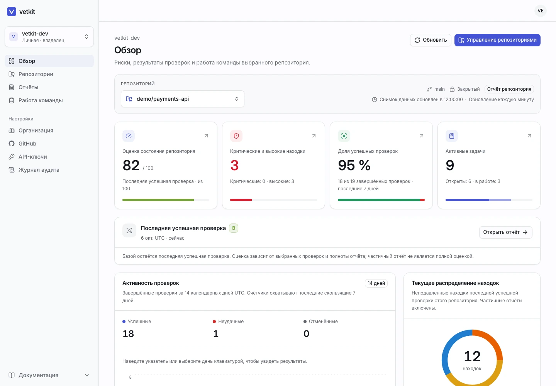Screen dimensions: 556x386
Task: Open Журнал аудита
Action: pyautogui.click(x=49, y=170)
